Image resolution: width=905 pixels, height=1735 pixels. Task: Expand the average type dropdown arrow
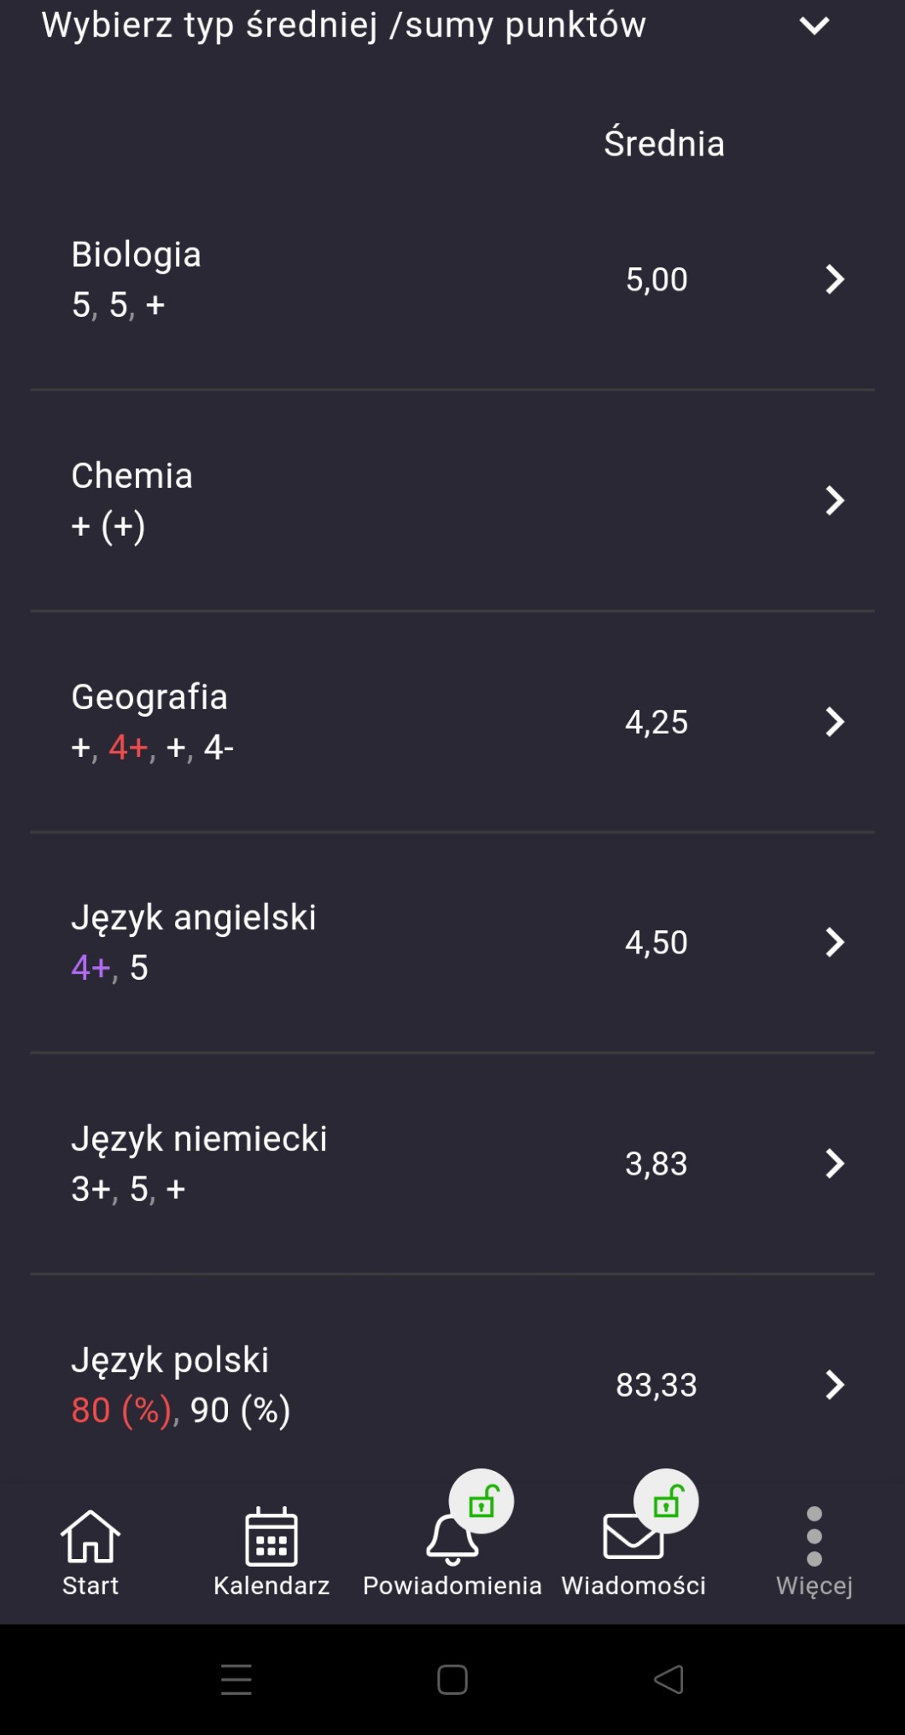814,26
